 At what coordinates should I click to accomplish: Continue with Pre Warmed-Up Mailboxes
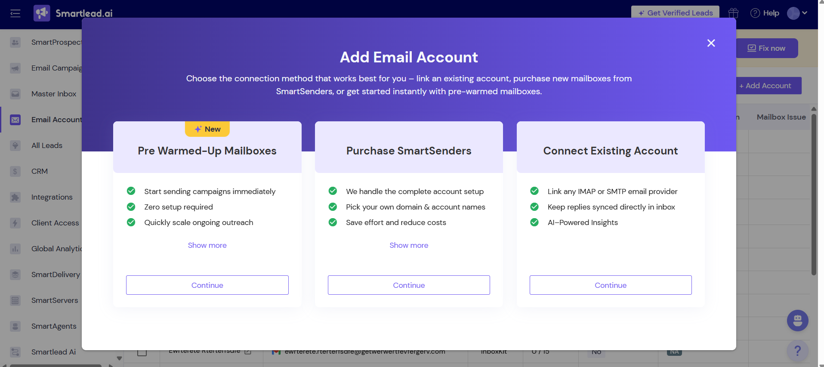[x=207, y=285]
